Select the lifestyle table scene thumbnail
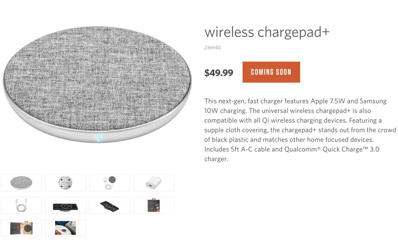This screenshot has width=398, height=251. click(65, 228)
